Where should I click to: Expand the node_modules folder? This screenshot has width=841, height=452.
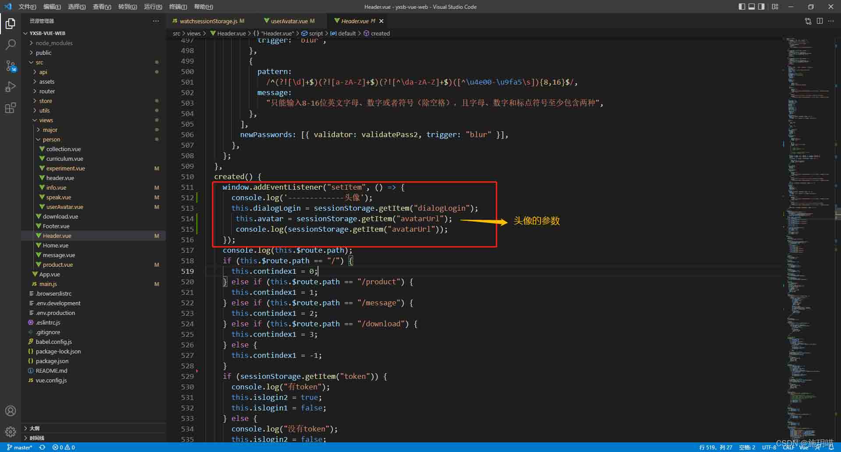tap(54, 43)
